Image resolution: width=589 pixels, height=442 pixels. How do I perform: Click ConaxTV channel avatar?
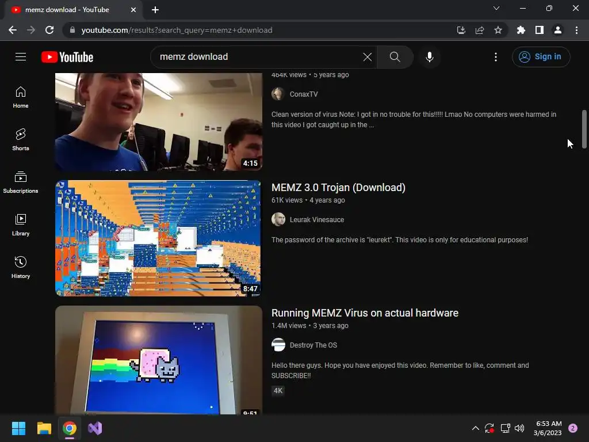click(x=278, y=94)
